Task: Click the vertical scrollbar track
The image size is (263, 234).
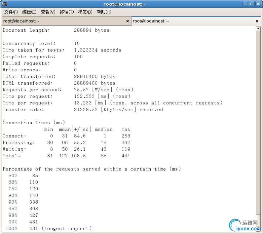Action: (258, 122)
